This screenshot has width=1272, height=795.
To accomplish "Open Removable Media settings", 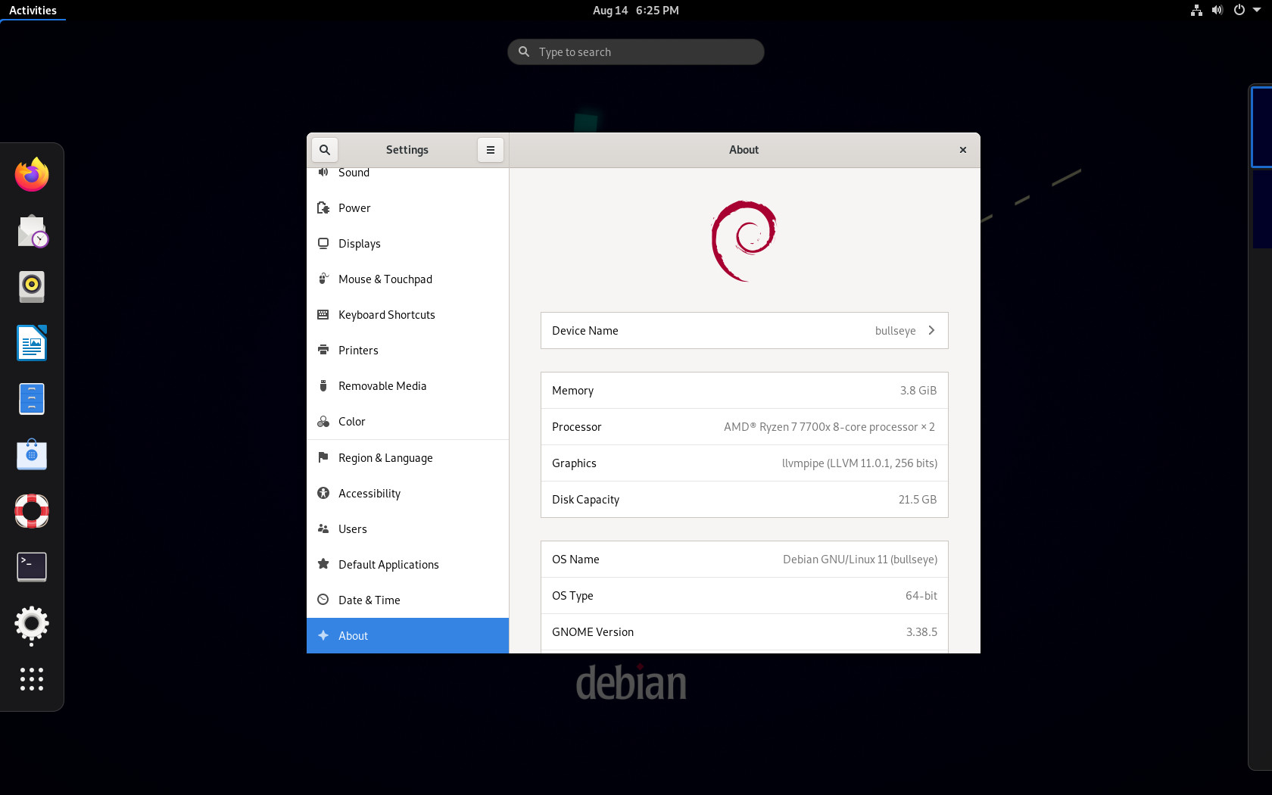I will click(407, 386).
